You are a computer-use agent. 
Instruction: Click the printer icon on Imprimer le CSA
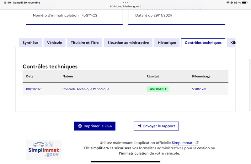pos(80,126)
